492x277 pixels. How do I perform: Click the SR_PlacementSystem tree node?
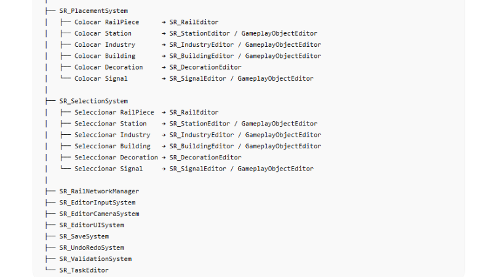tap(93, 10)
